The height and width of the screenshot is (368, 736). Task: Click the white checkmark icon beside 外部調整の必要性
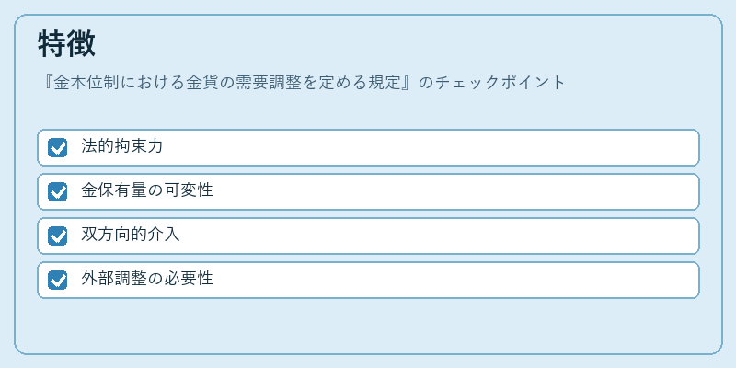click(x=58, y=281)
